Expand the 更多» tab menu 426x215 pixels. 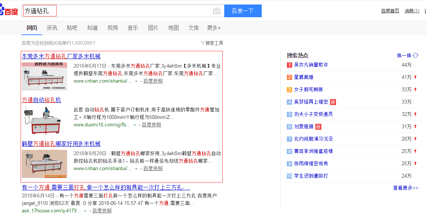pyautogui.click(x=214, y=28)
